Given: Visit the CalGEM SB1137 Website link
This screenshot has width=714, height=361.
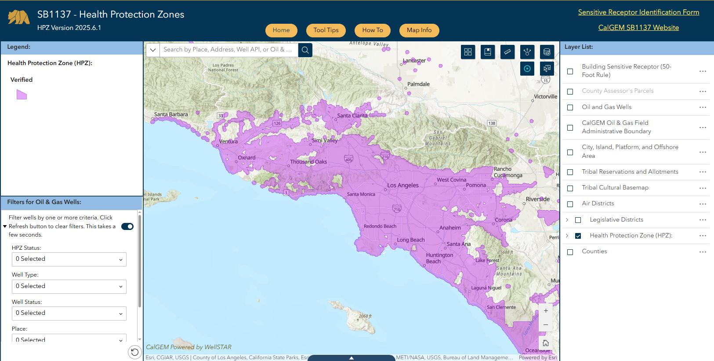Looking at the screenshot, I should point(638,28).
